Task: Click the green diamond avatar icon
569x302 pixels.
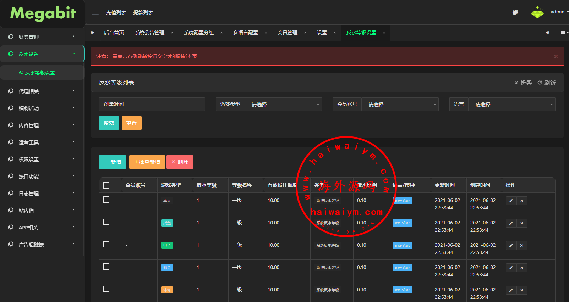Action: point(537,12)
